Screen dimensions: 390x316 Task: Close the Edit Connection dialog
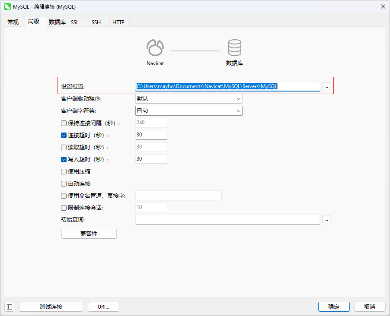click(383, 6)
